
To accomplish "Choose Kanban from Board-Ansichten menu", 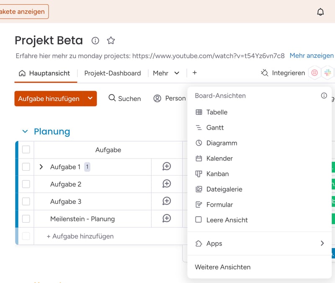I will coord(217,174).
